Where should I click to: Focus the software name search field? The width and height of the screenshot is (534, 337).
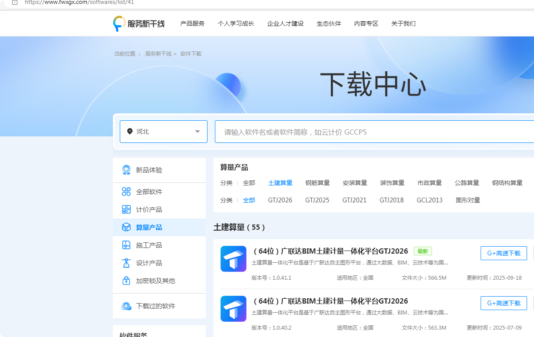pyautogui.click(x=374, y=132)
